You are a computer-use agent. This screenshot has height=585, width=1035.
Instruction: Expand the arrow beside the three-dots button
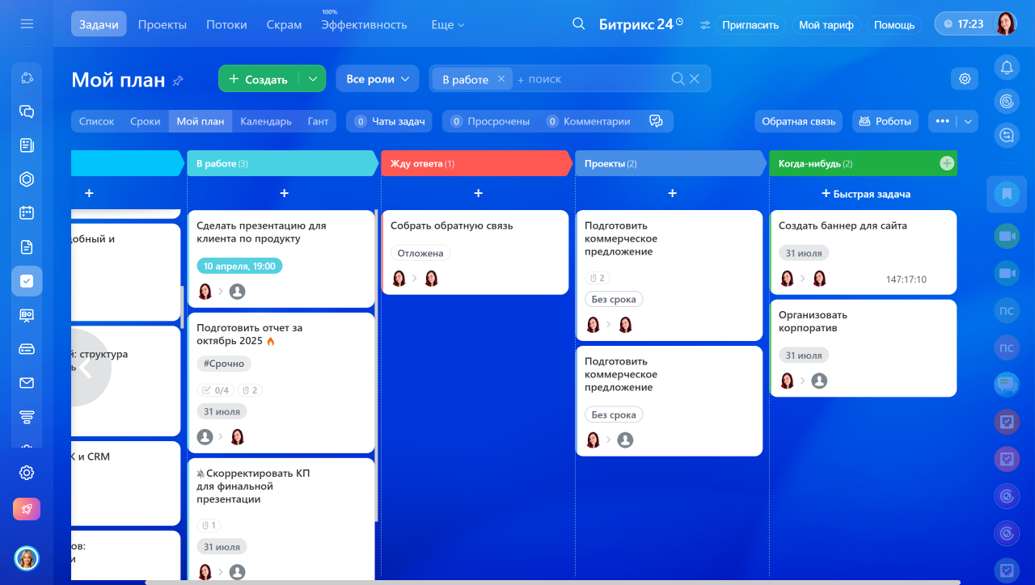(969, 121)
